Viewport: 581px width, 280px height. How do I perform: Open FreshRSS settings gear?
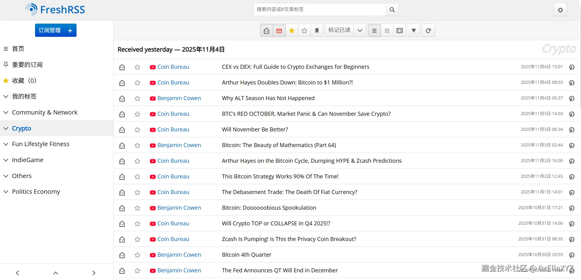click(x=560, y=10)
